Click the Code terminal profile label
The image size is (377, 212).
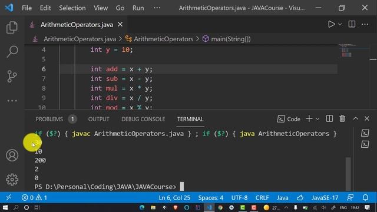point(289,119)
